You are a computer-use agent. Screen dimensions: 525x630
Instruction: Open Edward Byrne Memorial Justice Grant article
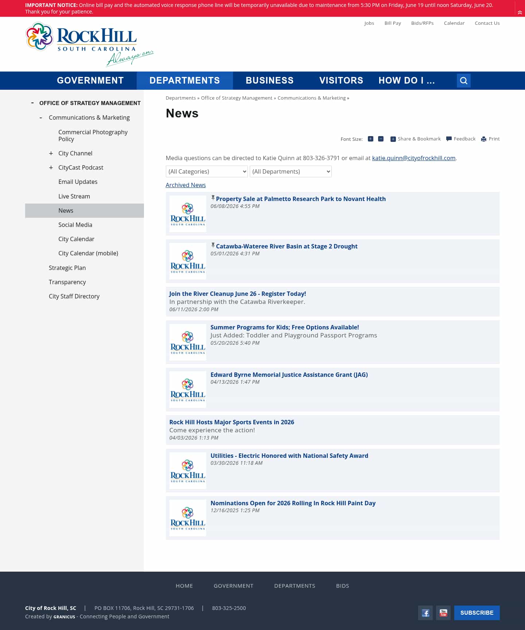[289, 375]
